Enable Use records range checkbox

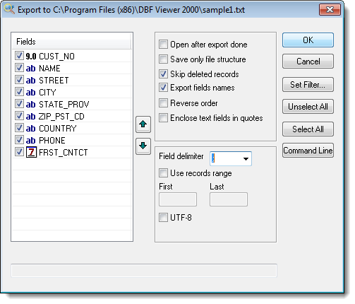163,173
